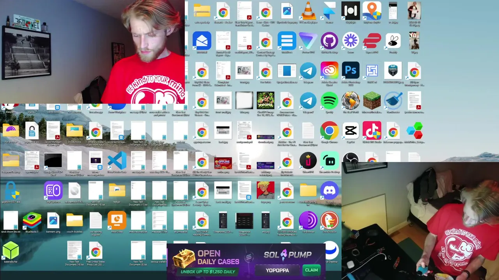Screen dimensions: 499x280
Task: Launch Visual Studio Code shortcut
Action: [x=117, y=161]
